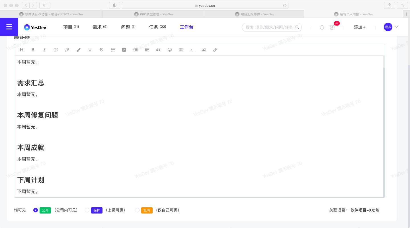Open the emoji picker in the editor
This screenshot has height=228, width=410.
(170, 50)
